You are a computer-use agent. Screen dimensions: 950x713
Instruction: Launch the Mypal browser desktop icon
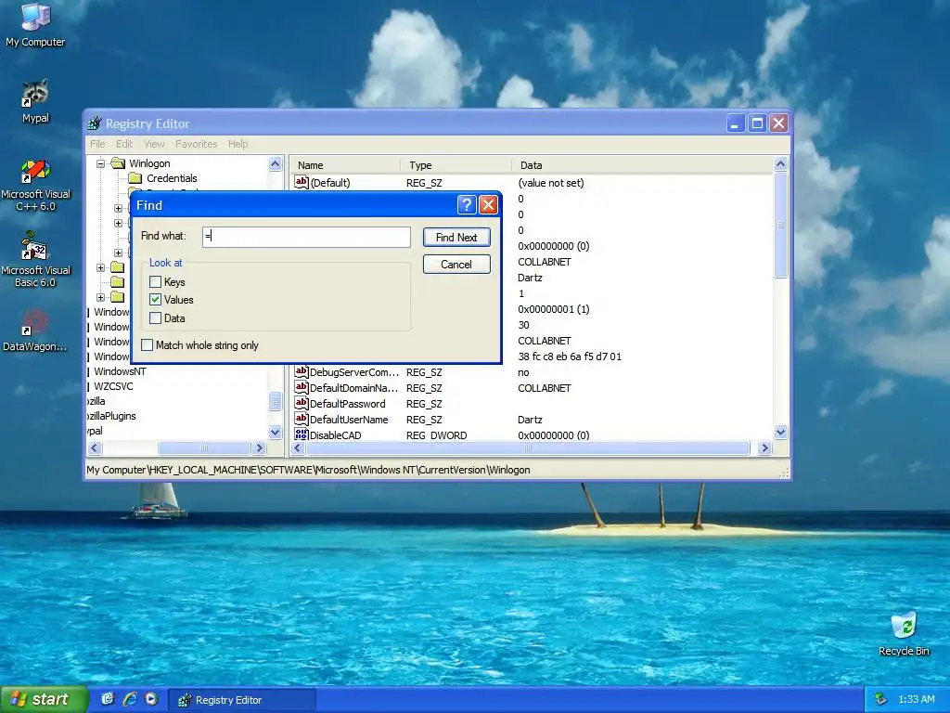tap(35, 101)
